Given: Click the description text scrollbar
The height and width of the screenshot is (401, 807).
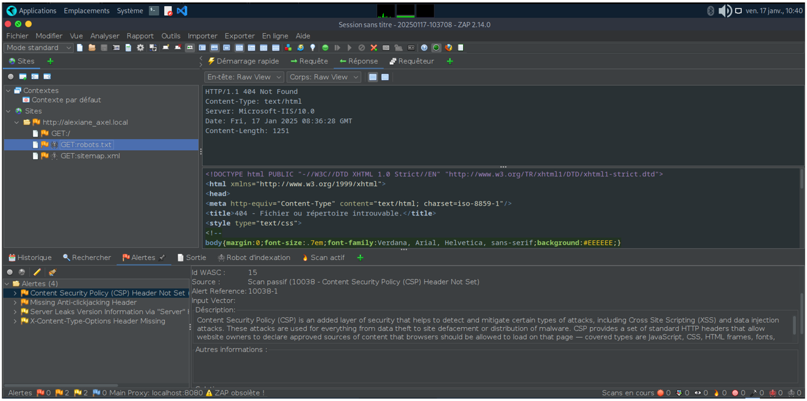Looking at the screenshot, I should click(x=795, y=325).
